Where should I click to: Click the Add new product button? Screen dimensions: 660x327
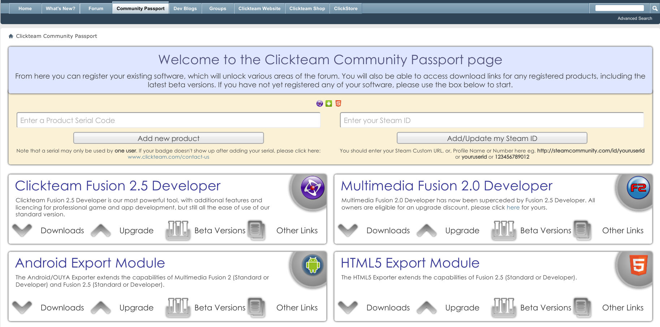click(x=168, y=138)
